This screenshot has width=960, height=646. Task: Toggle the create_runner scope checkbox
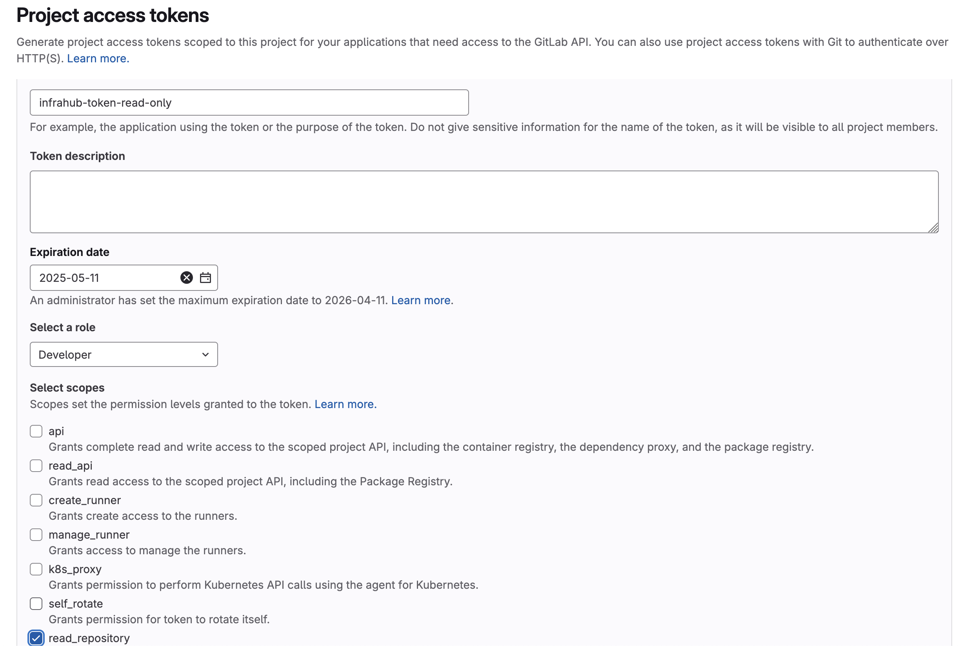36,500
